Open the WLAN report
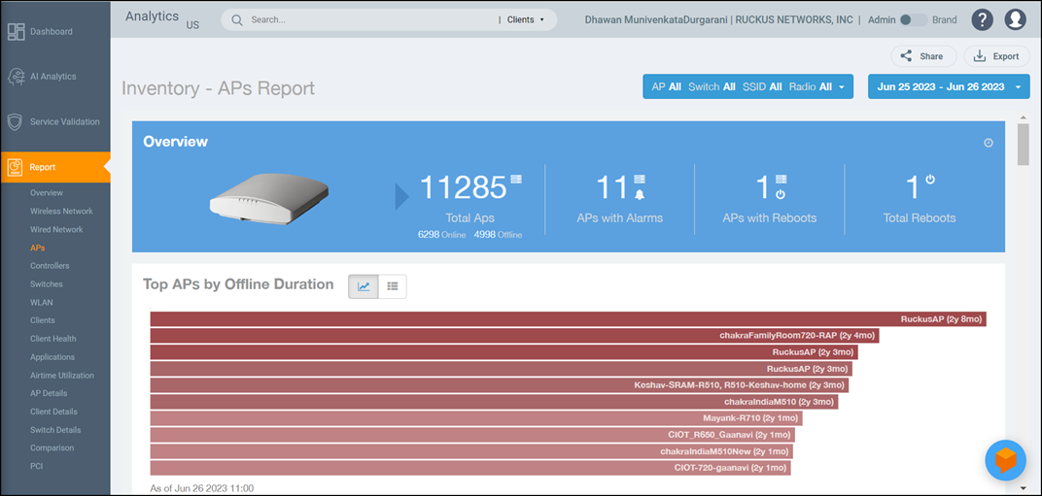This screenshot has width=1042, height=496. click(x=41, y=302)
